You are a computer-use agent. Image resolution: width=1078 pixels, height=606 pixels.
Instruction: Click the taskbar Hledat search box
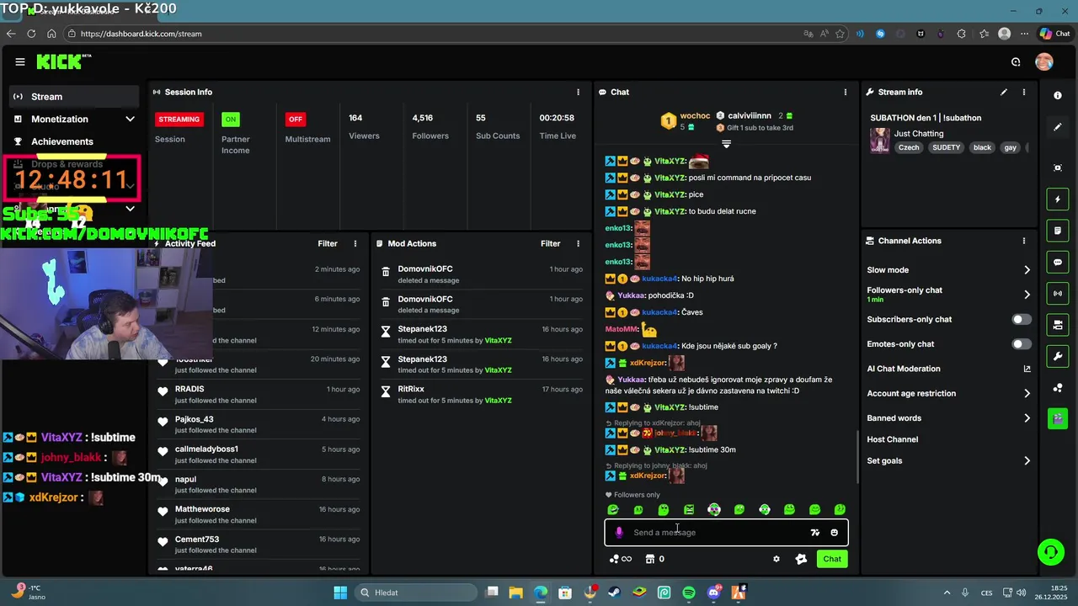point(414,593)
